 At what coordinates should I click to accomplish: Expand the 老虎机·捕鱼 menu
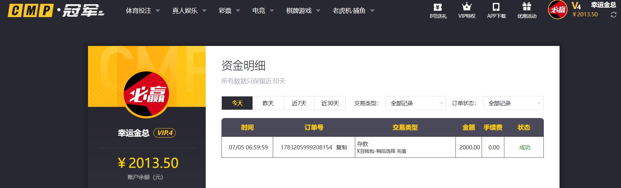pyautogui.click(x=353, y=11)
